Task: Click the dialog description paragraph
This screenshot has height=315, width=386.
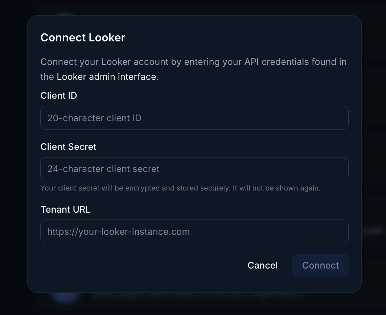Action: 194,69
